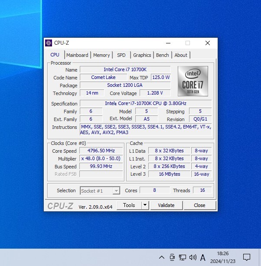Minimize the CPU-Z window
Viewport: 261px width, 266px height.
168,43
